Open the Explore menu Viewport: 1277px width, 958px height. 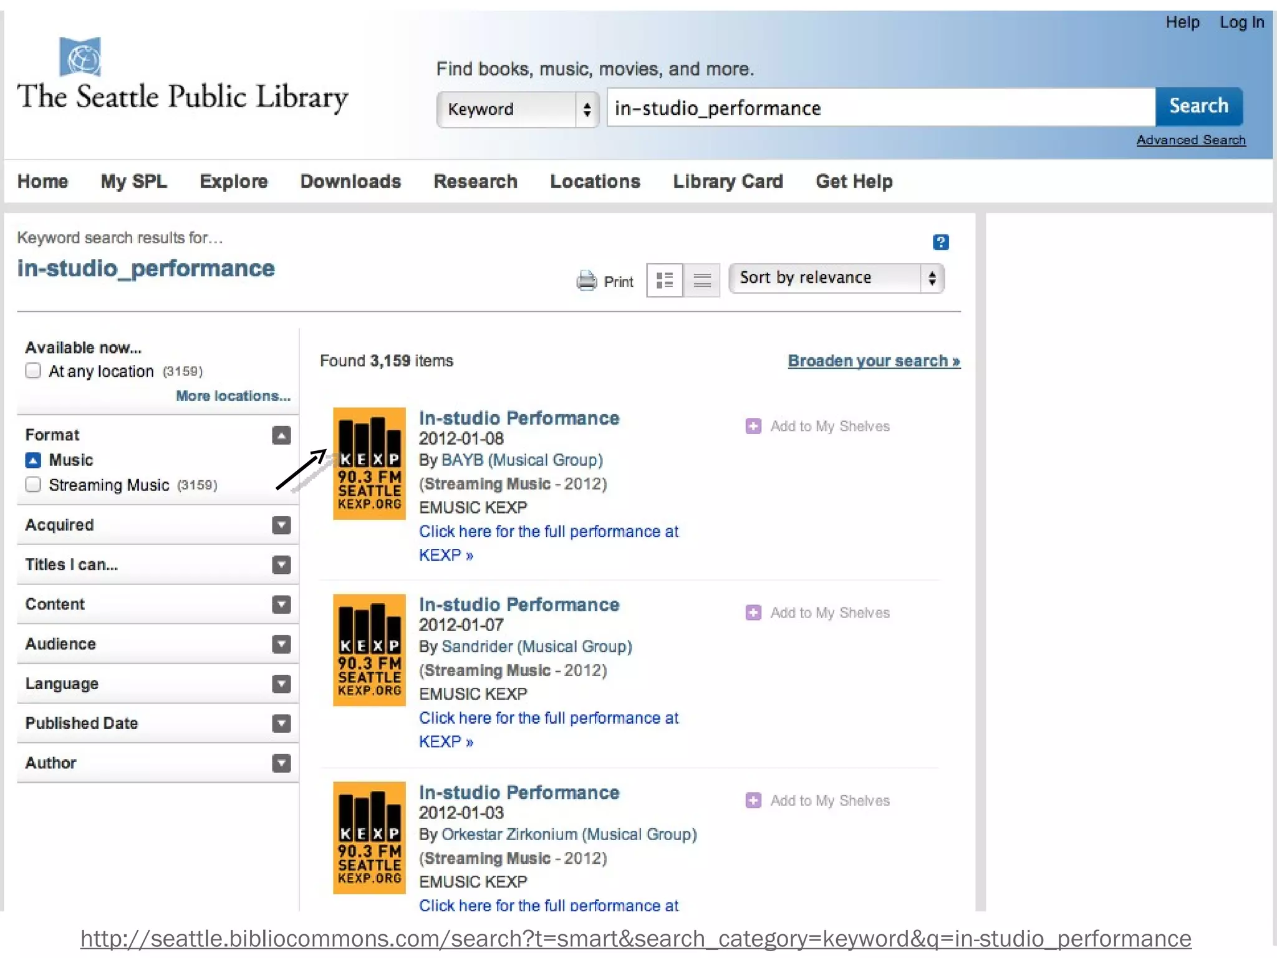tap(233, 181)
